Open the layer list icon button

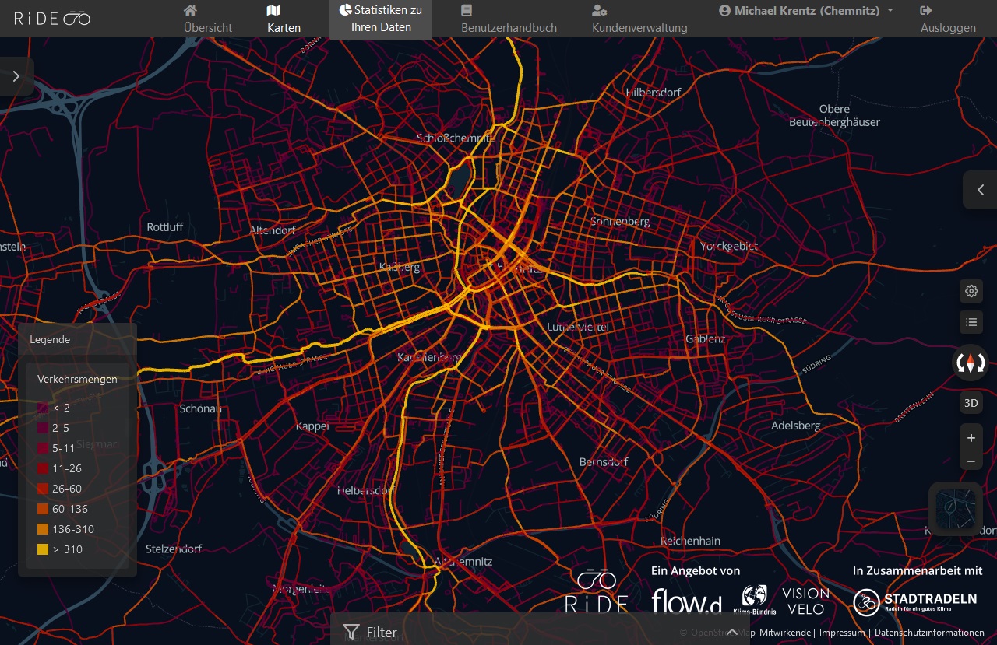[971, 322]
